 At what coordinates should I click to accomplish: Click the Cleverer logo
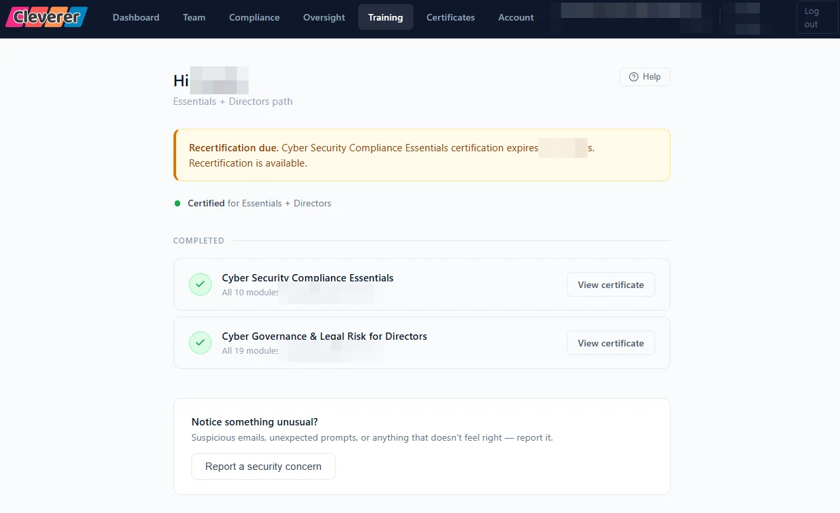point(47,17)
